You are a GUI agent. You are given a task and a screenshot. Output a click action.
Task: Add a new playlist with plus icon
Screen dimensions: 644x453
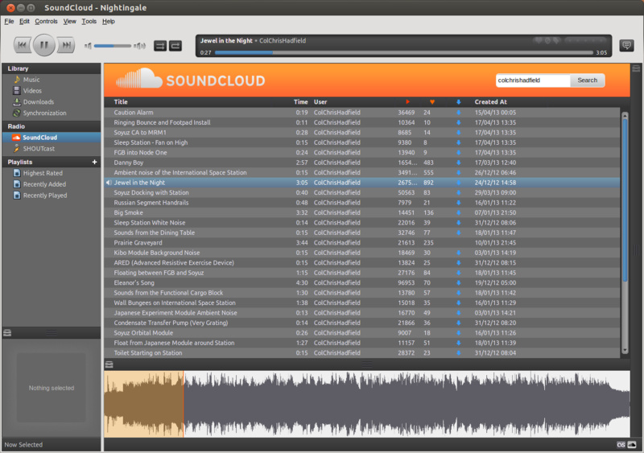[x=94, y=163]
